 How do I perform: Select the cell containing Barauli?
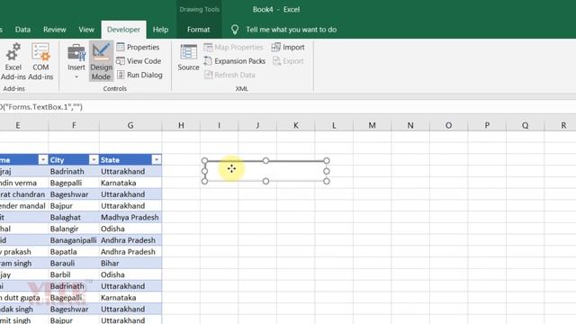point(74,263)
